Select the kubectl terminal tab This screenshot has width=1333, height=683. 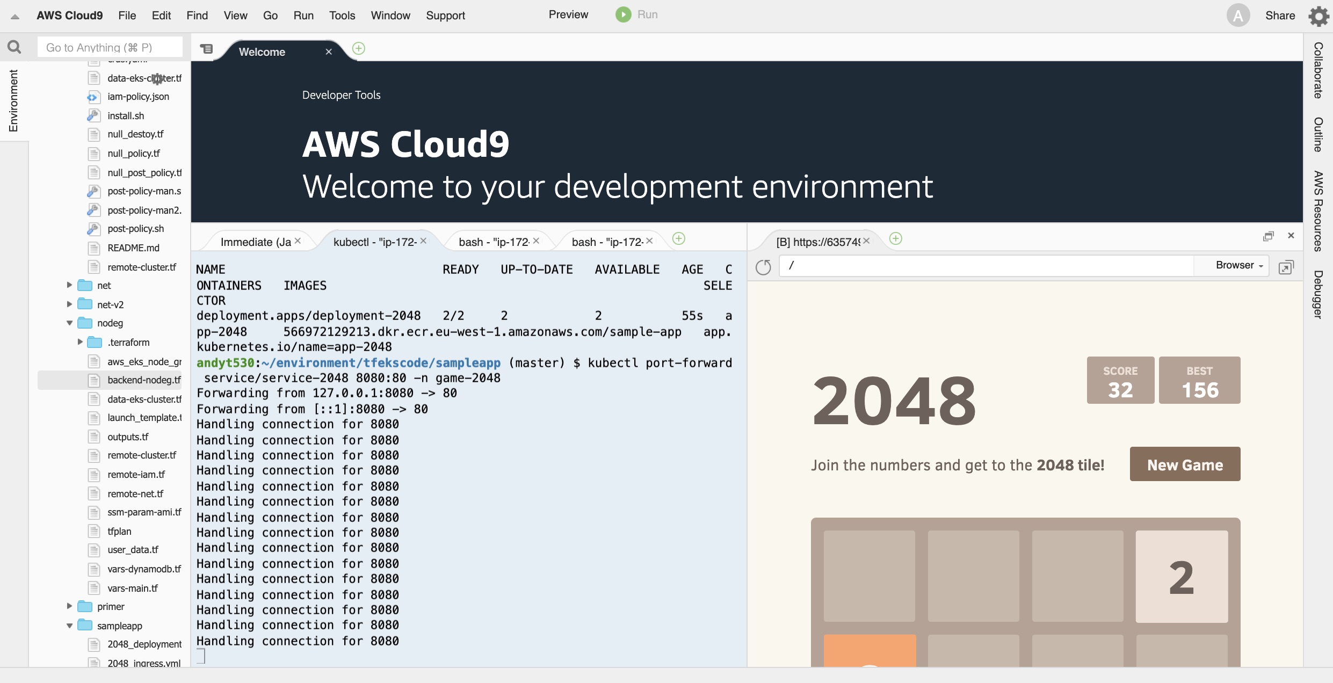(x=375, y=242)
